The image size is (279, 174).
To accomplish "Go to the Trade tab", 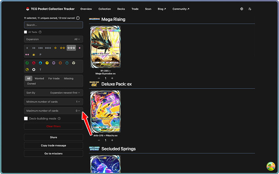I will click(x=135, y=9).
